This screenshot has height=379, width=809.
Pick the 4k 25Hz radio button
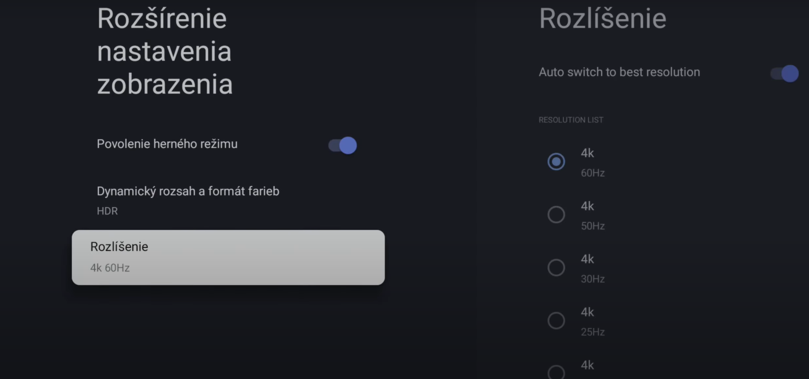point(556,321)
